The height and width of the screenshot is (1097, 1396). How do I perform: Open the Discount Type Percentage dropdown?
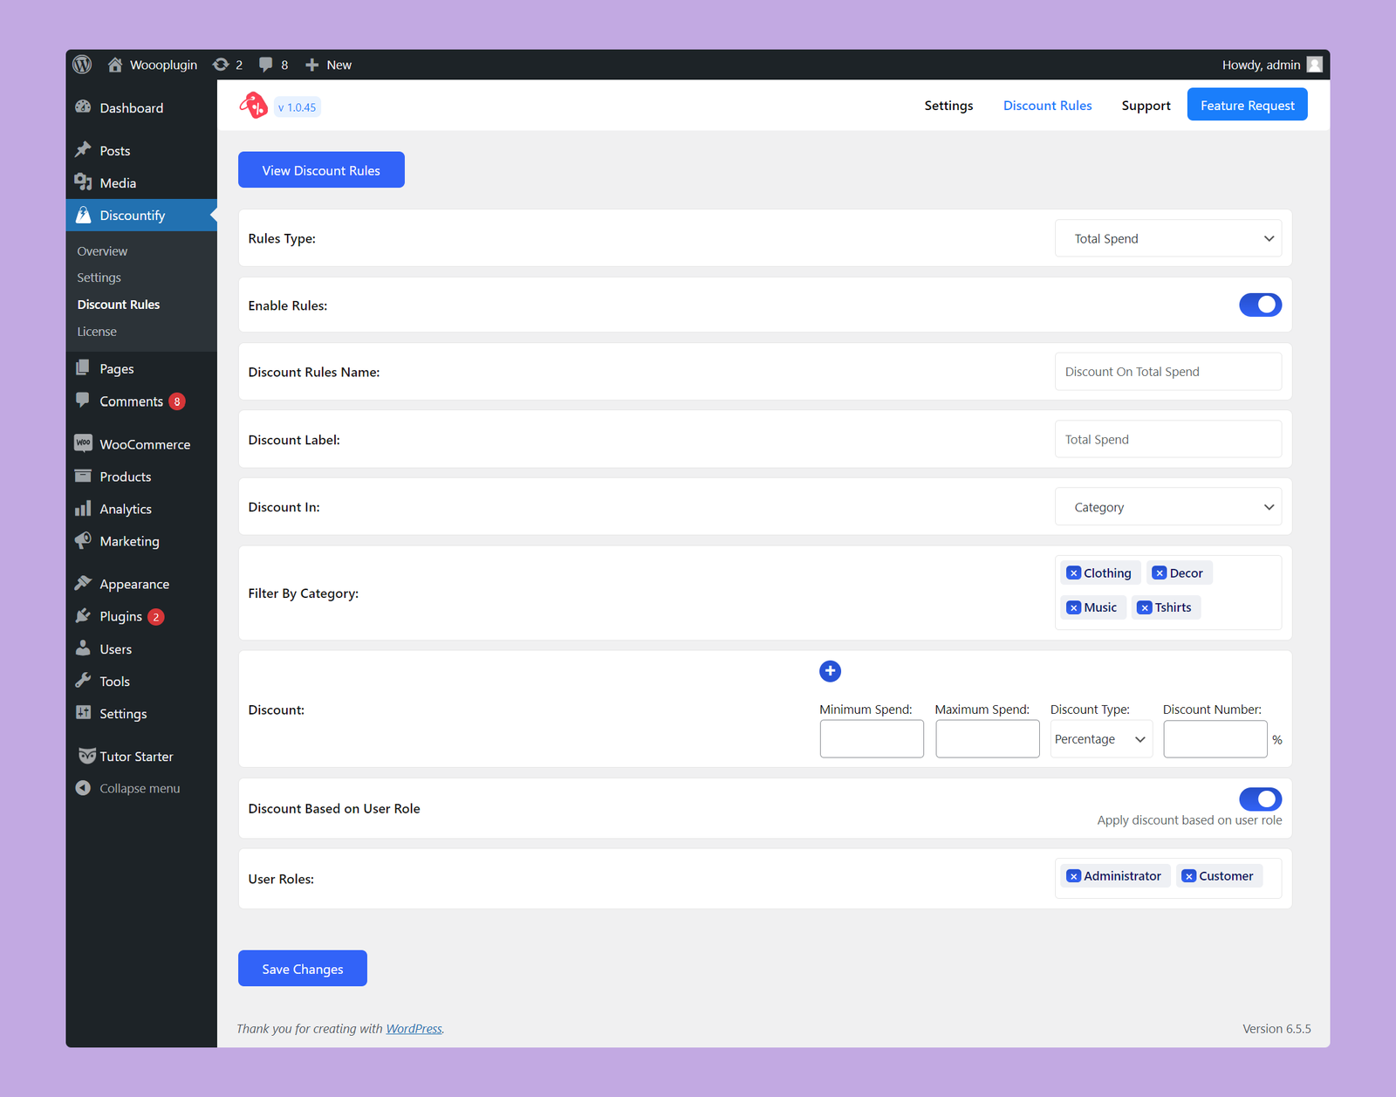[1101, 739]
